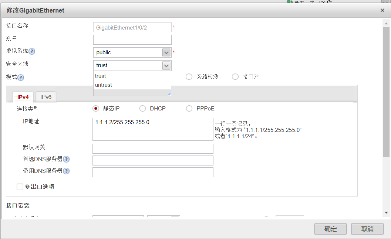Choose trust from the security zone list
Viewport: 391px width, 239px height.
[132, 76]
